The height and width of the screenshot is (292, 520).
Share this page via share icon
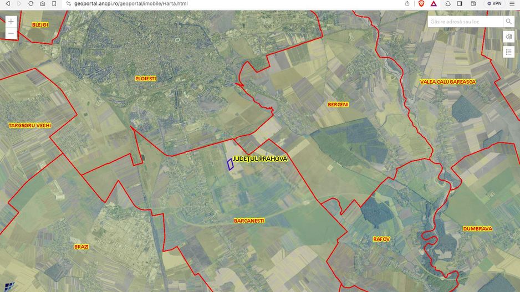[407, 4]
